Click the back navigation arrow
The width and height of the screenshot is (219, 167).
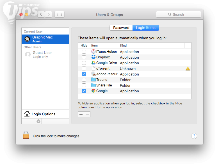click(41, 14)
